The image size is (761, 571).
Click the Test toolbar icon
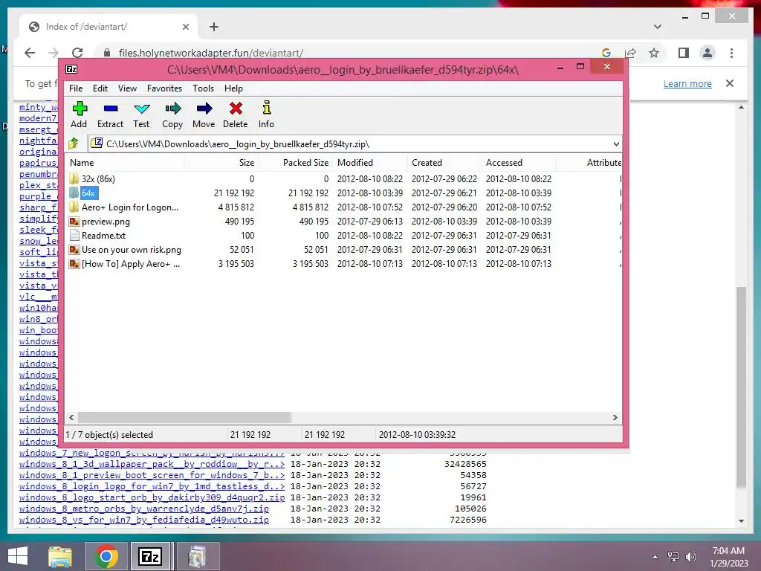click(141, 109)
